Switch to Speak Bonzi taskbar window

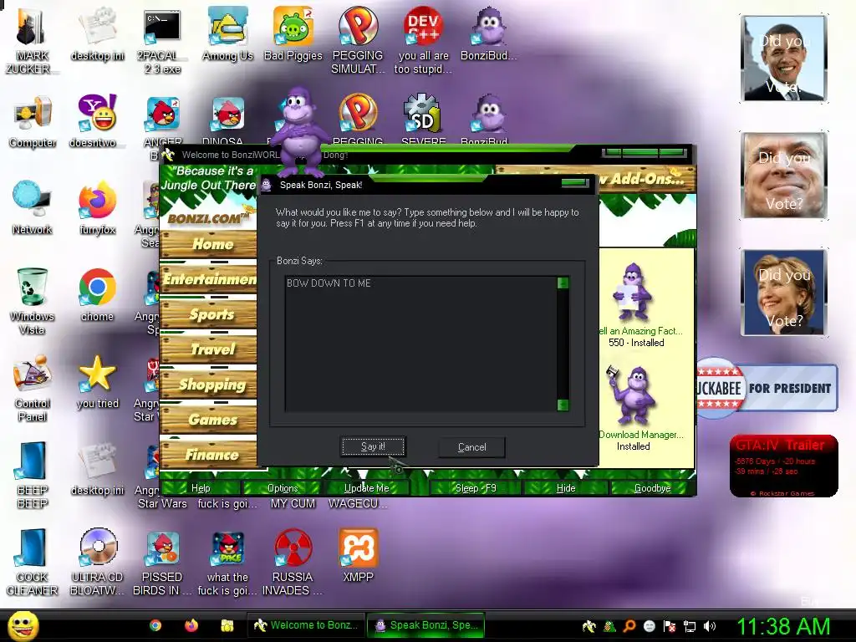coord(425,625)
